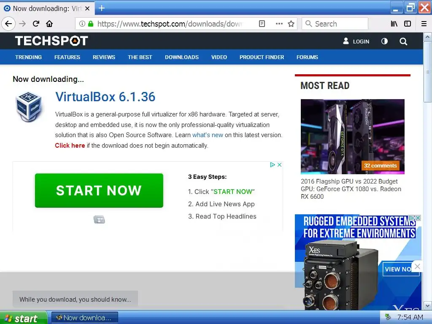This screenshot has height=324, width=432.
Task: Click the red "Click here" download link
Action: tap(70, 146)
